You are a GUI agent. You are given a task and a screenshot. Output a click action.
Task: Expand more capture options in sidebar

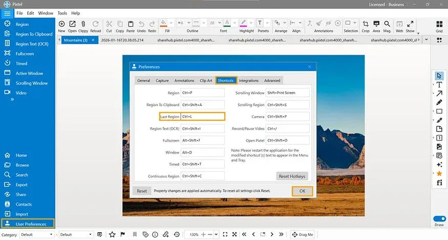[x=12, y=99]
